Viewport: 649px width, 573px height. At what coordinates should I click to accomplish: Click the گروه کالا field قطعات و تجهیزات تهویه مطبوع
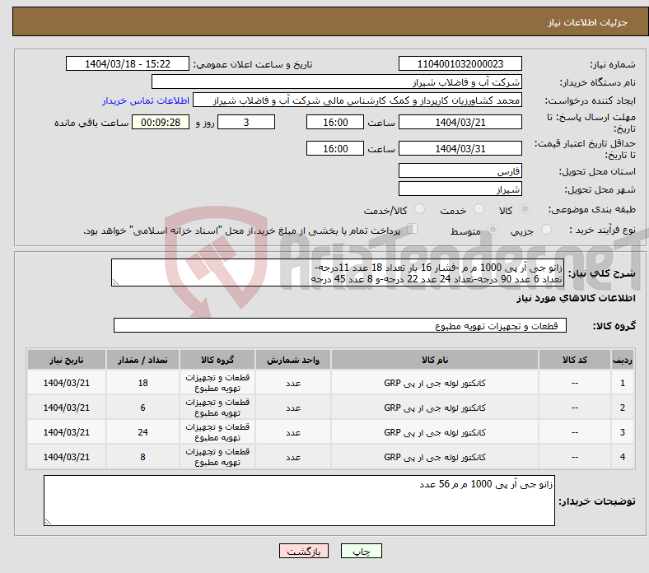[x=340, y=325]
